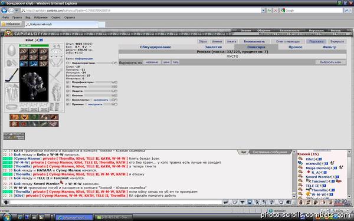Open the Заклятия inventory tab
The image size is (354, 221).
click(x=213, y=47)
